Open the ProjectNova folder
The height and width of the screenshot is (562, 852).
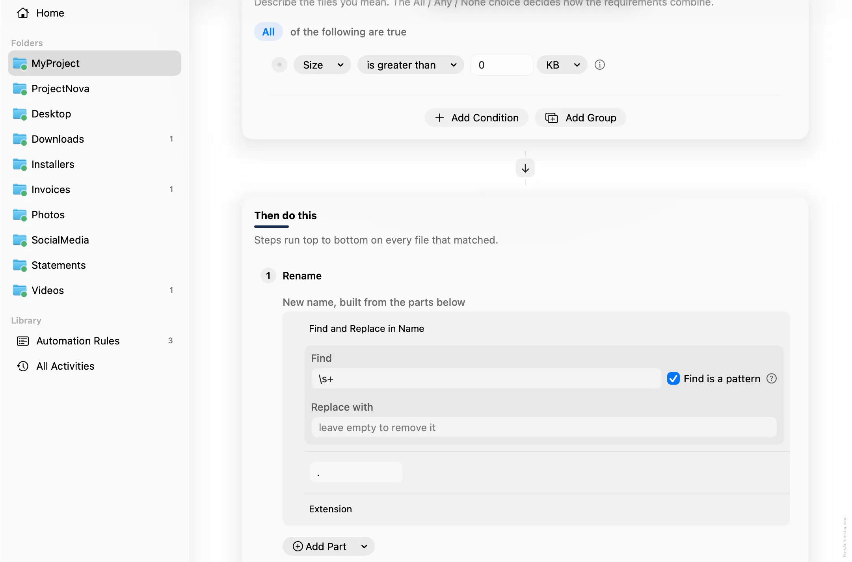pyautogui.click(x=95, y=89)
